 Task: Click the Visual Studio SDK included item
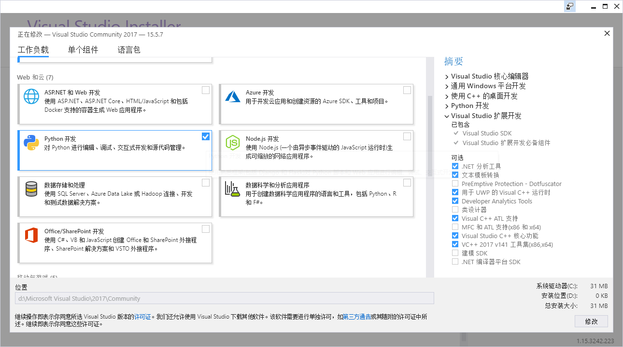pyautogui.click(x=487, y=133)
